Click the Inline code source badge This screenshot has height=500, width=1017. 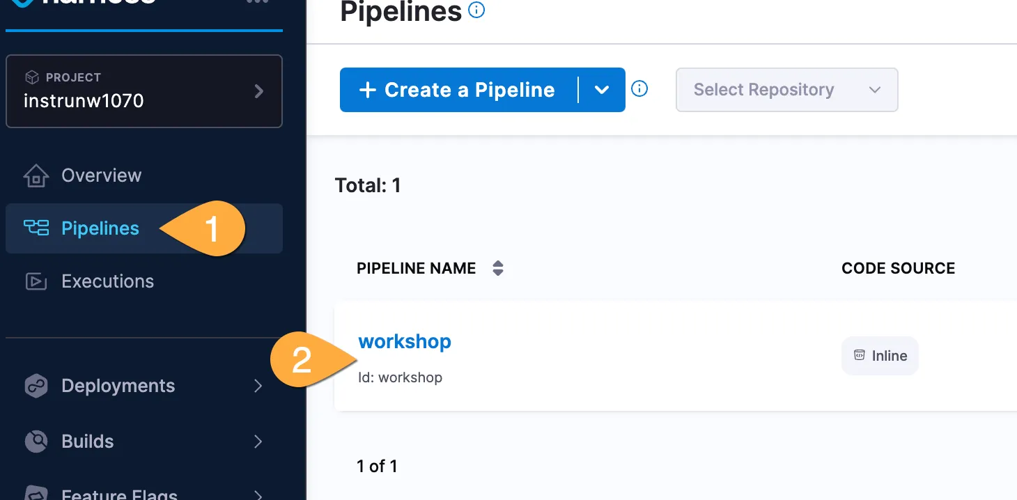pyautogui.click(x=880, y=356)
